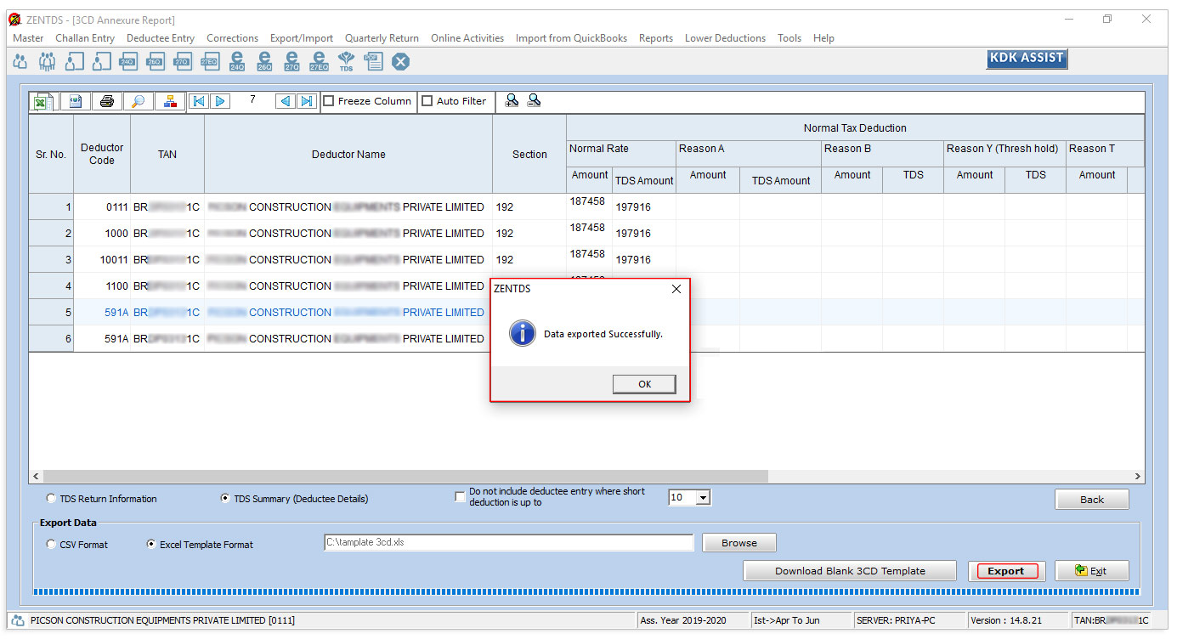Screen dimensions: 1177x639
Task: Click the Exit button
Action: [x=1092, y=571]
